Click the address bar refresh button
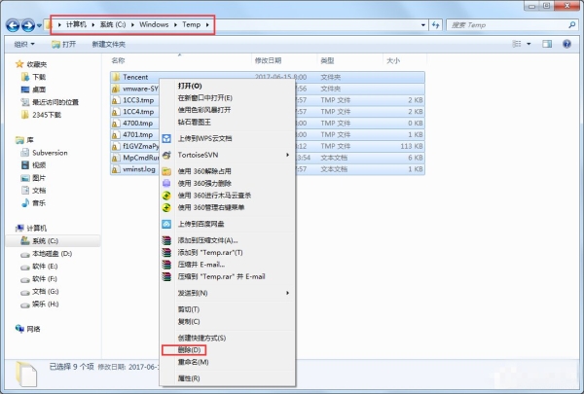Screen dimensions: 584x394 (435, 25)
